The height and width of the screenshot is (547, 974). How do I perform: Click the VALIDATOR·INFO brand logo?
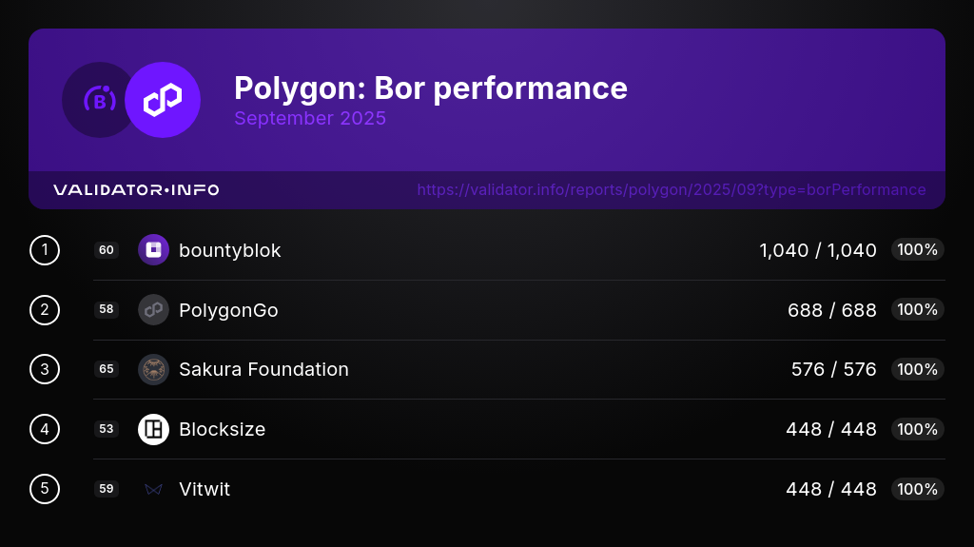[136, 190]
